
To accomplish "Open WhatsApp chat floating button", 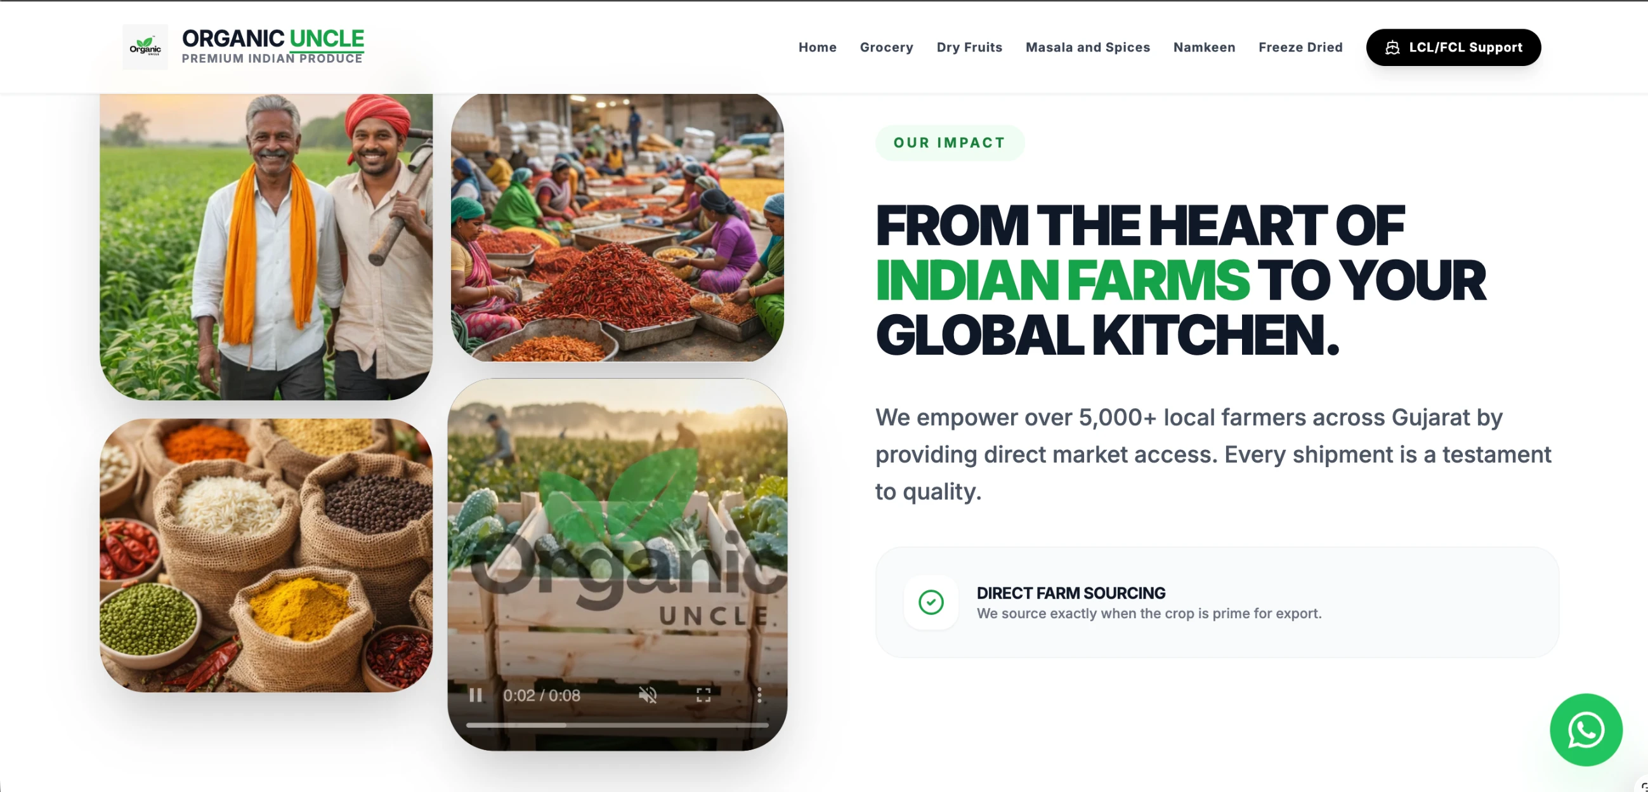I will pos(1586,730).
